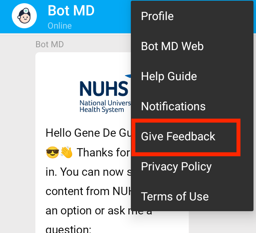Click the Online status text under title
The image size is (256, 233).
pyautogui.click(x=60, y=26)
